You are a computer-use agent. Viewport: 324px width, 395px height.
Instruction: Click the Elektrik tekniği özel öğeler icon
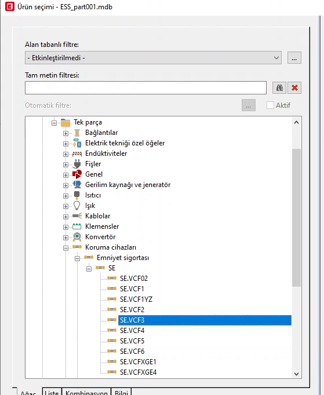point(77,143)
